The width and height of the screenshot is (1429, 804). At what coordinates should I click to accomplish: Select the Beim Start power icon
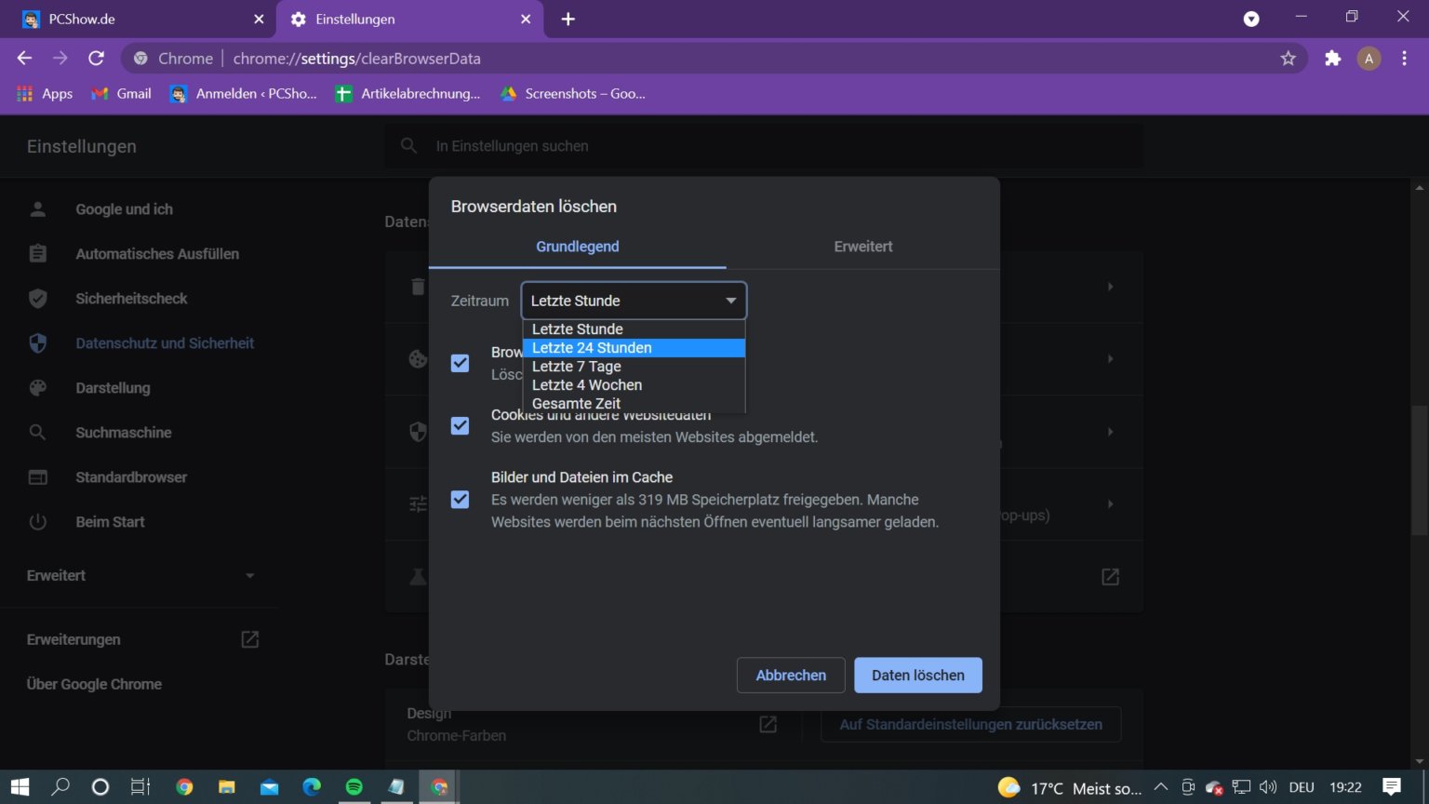point(37,521)
